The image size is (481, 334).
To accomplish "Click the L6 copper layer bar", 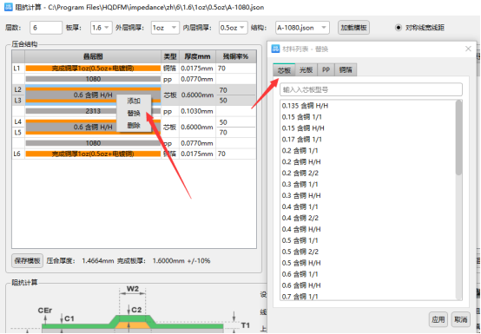I will pos(93,154).
